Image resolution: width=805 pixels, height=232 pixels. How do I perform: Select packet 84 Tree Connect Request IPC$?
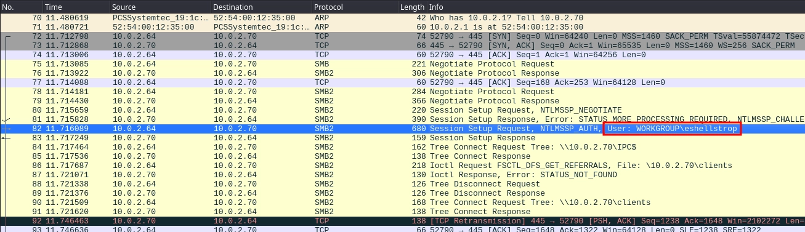(402, 147)
